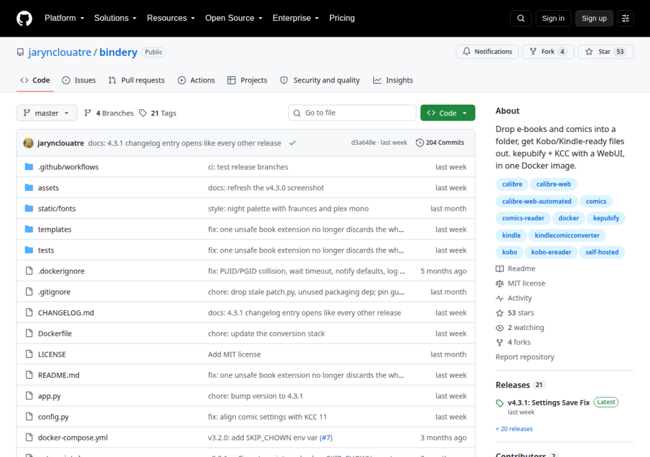Image resolution: width=650 pixels, height=457 pixels.
Task: Switch to the Actions tab
Action: pyautogui.click(x=196, y=81)
